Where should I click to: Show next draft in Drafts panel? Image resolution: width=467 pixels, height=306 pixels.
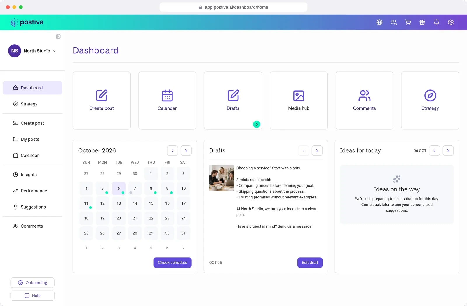click(x=317, y=151)
